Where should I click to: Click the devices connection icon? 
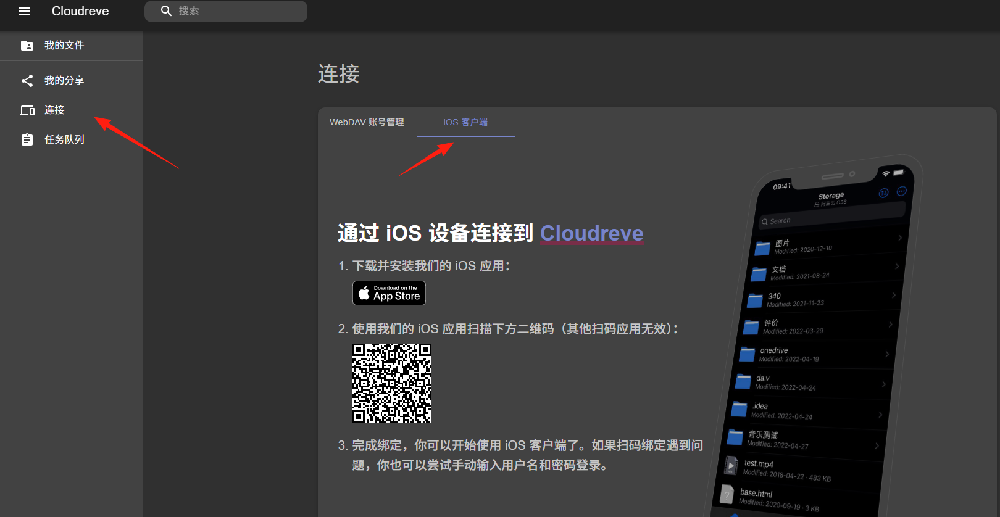tap(27, 110)
